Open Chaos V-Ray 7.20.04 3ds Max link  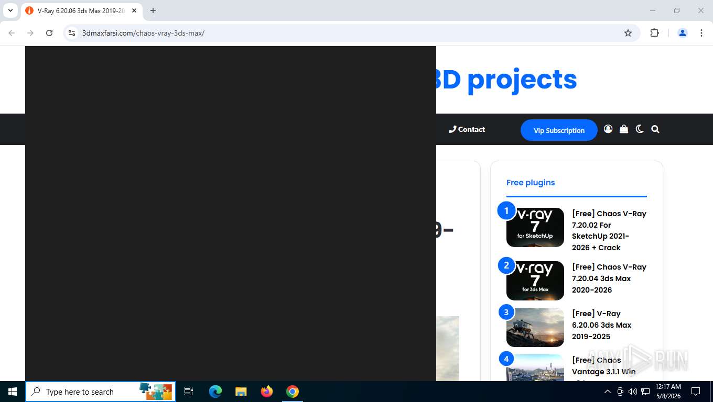(609, 278)
